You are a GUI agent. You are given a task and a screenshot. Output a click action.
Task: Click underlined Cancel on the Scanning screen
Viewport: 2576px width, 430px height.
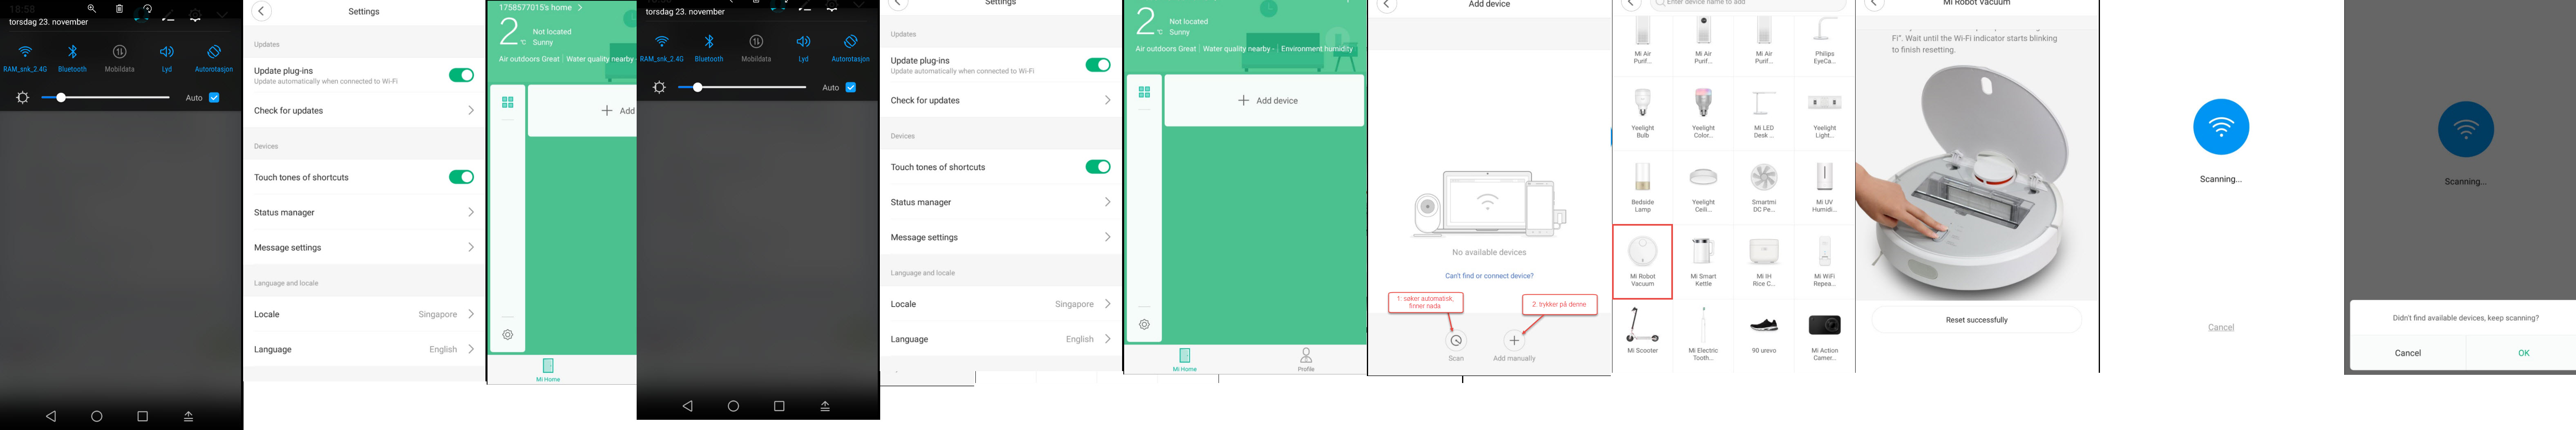point(2220,327)
